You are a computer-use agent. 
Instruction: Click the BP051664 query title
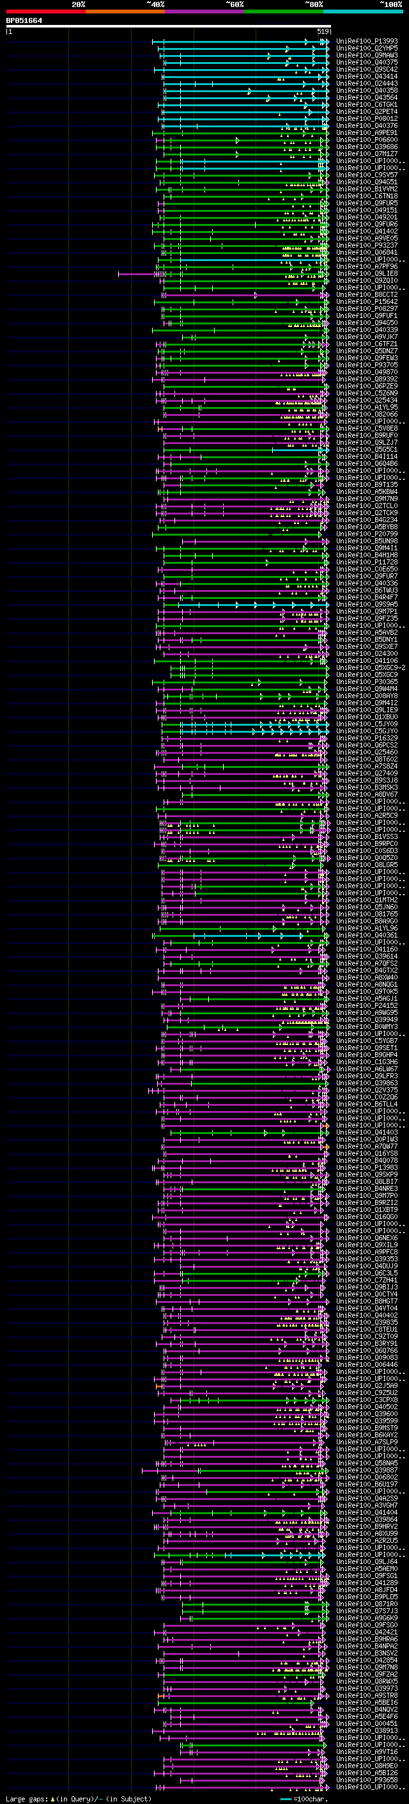click(x=24, y=20)
